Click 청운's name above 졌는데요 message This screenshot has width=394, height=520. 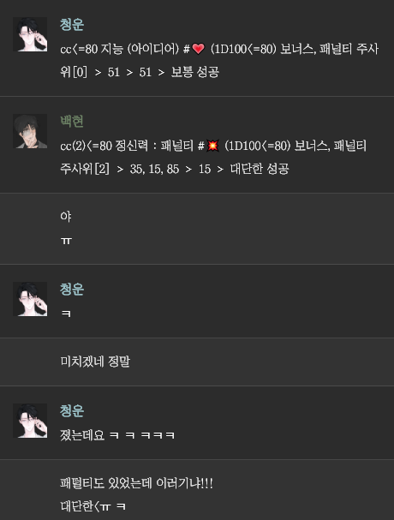pyautogui.click(x=72, y=411)
